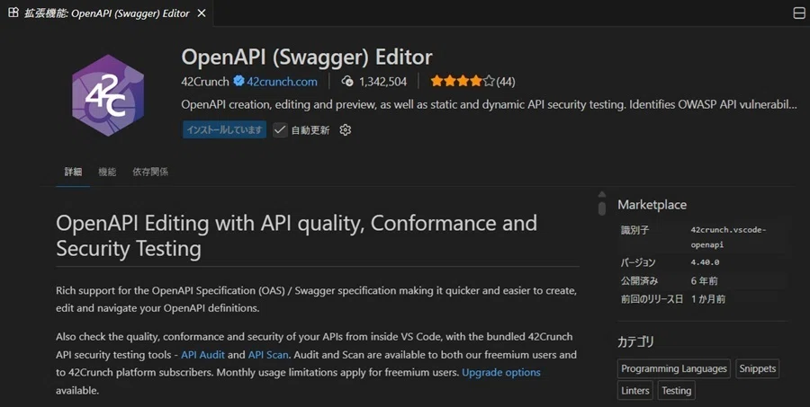Open the API Scan link
Viewport: 810px width, 407px height.
(x=268, y=355)
